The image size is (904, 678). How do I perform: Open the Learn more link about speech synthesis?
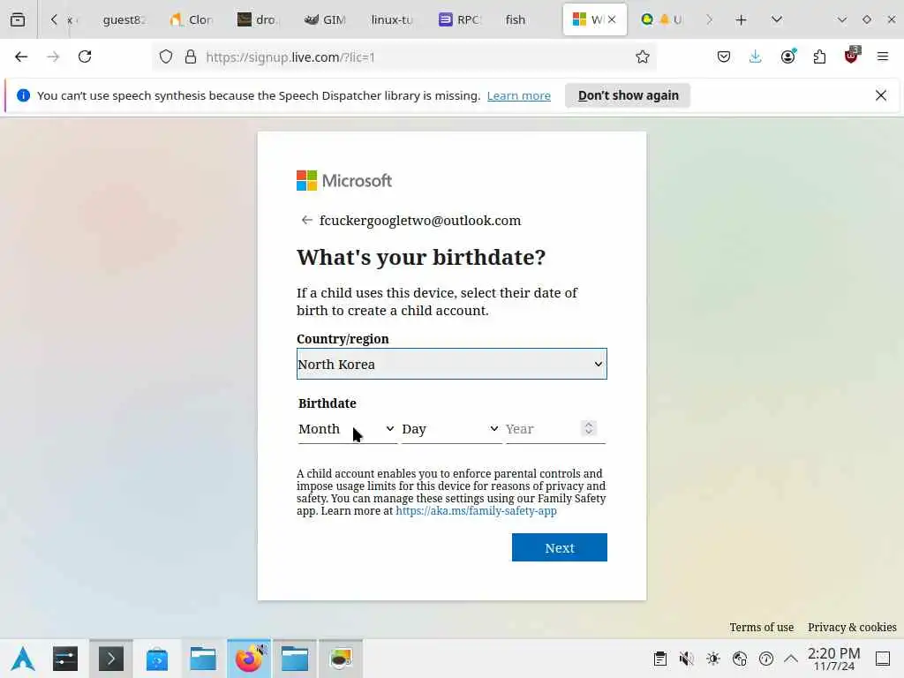519,95
